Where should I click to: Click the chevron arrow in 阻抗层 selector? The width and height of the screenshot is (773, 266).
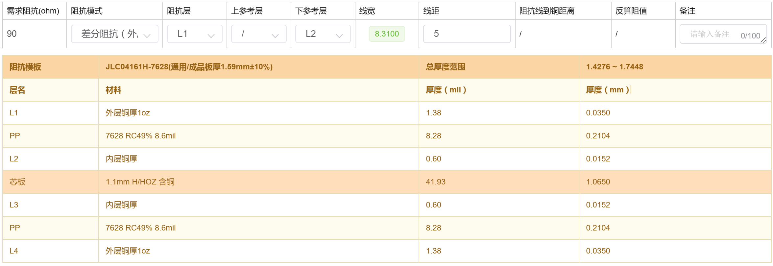211,36
